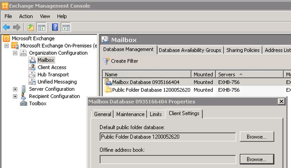Image resolution: width=291 pixels, height=168 pixels.
Task: Open the File menu
Action: 8,16
